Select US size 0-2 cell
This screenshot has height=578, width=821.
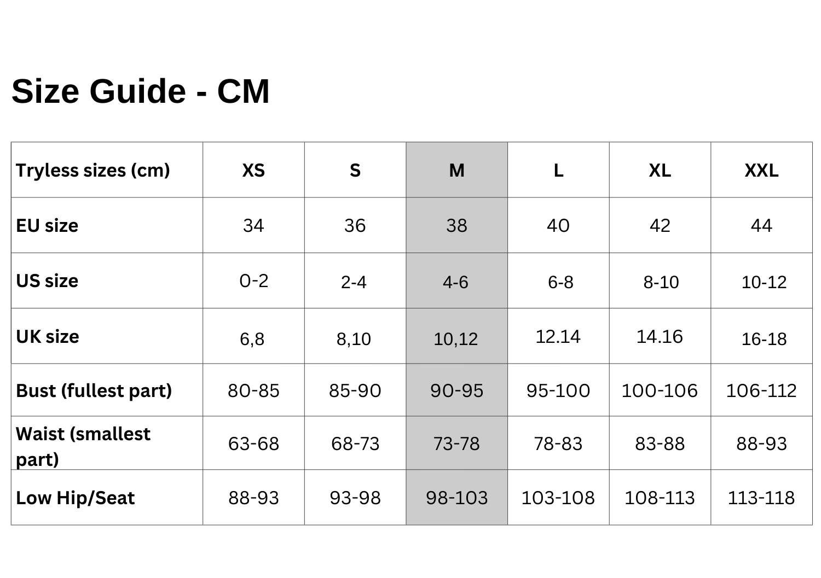253,281
